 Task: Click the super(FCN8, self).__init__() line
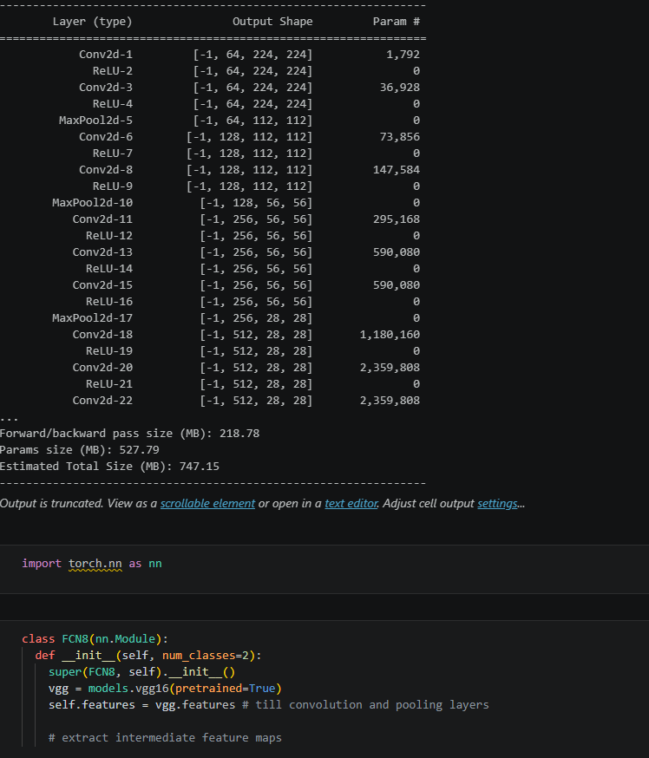point(141,671)
